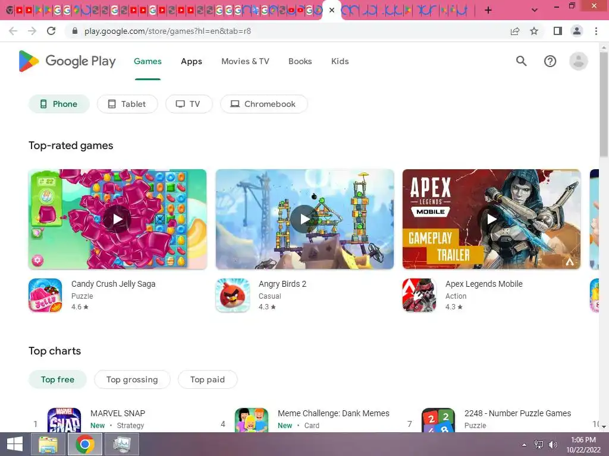Image resolution: width=609 pixels, height=456 pixels.
Task: Play the Angry Birds 2 trailer video
Action: coord(304,219)
